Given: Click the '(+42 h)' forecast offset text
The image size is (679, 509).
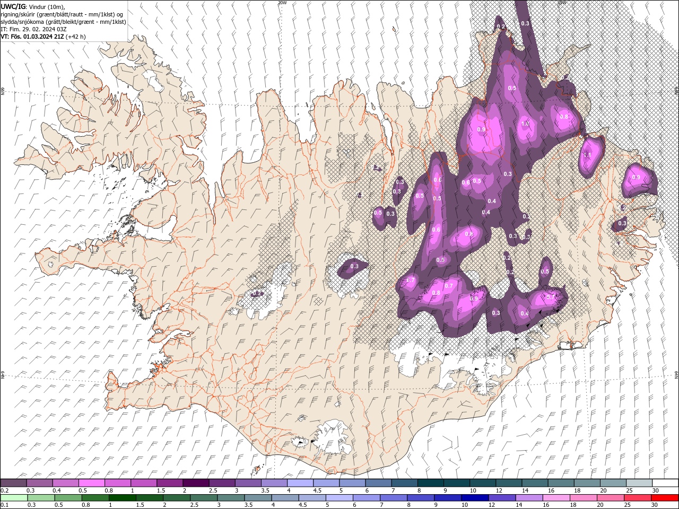Looking at the screenshot, I should point(76,37).
